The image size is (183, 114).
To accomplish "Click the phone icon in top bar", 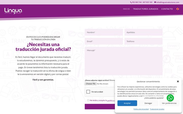I will 131,2.
